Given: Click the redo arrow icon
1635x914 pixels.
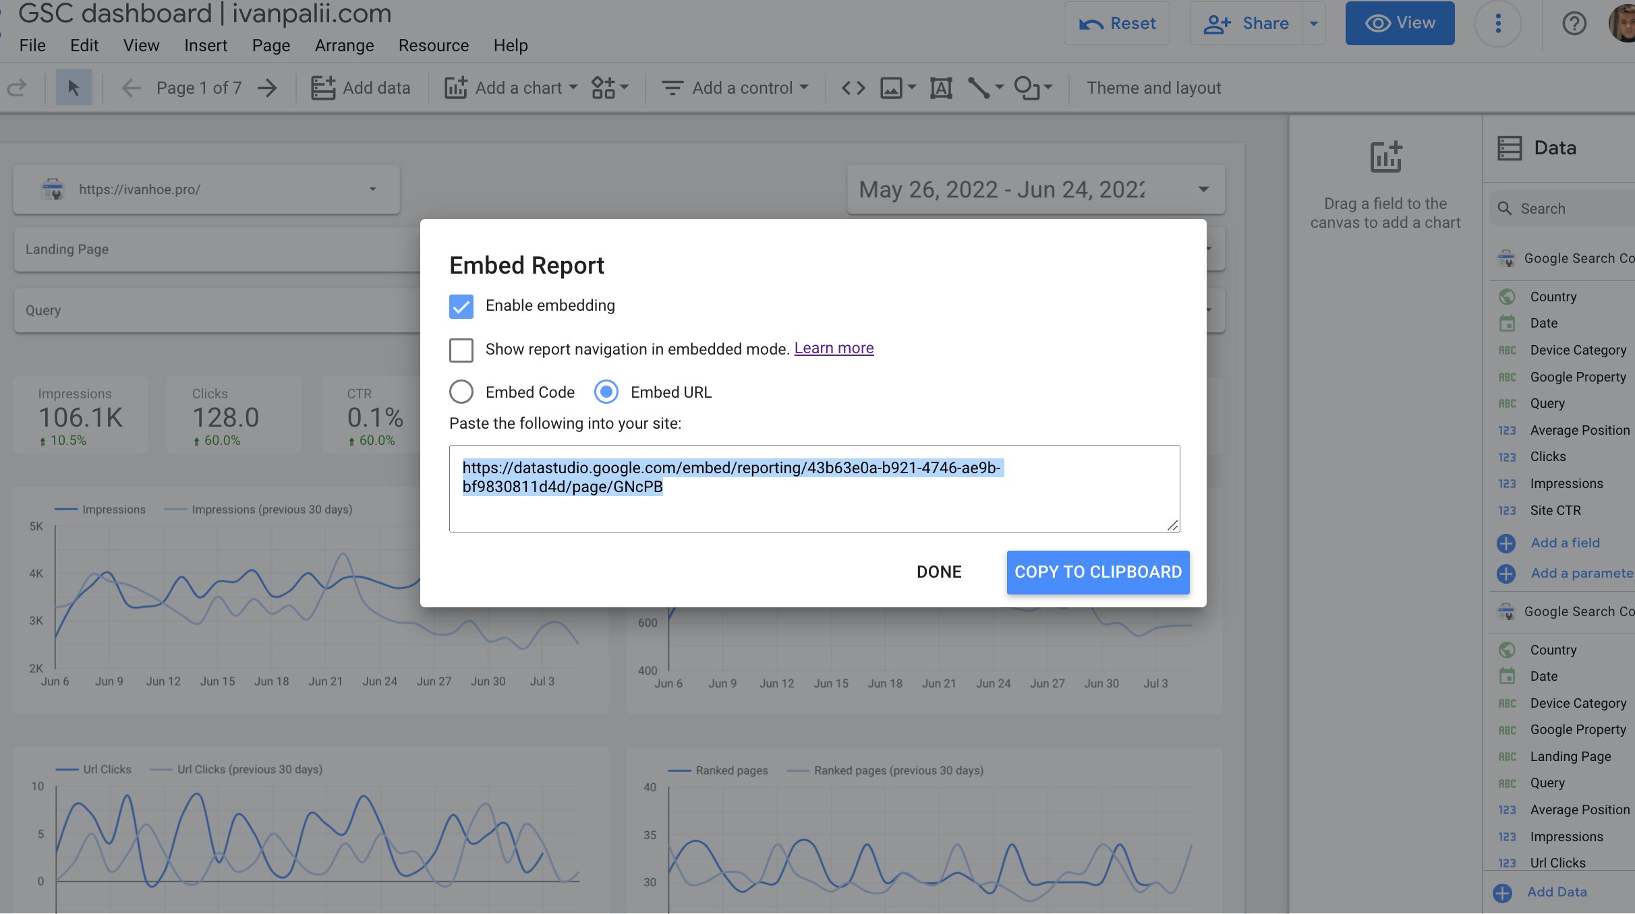Looking at the screenshot, I should (x=17, y=88).
